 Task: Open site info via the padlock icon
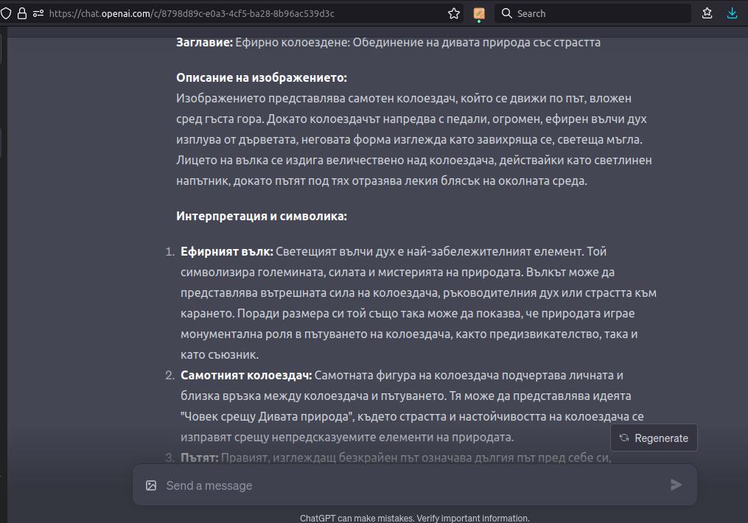[x=21, y=13]
